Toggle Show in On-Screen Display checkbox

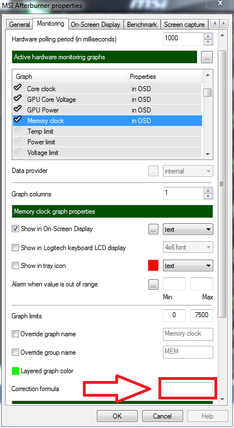[15, 229]
